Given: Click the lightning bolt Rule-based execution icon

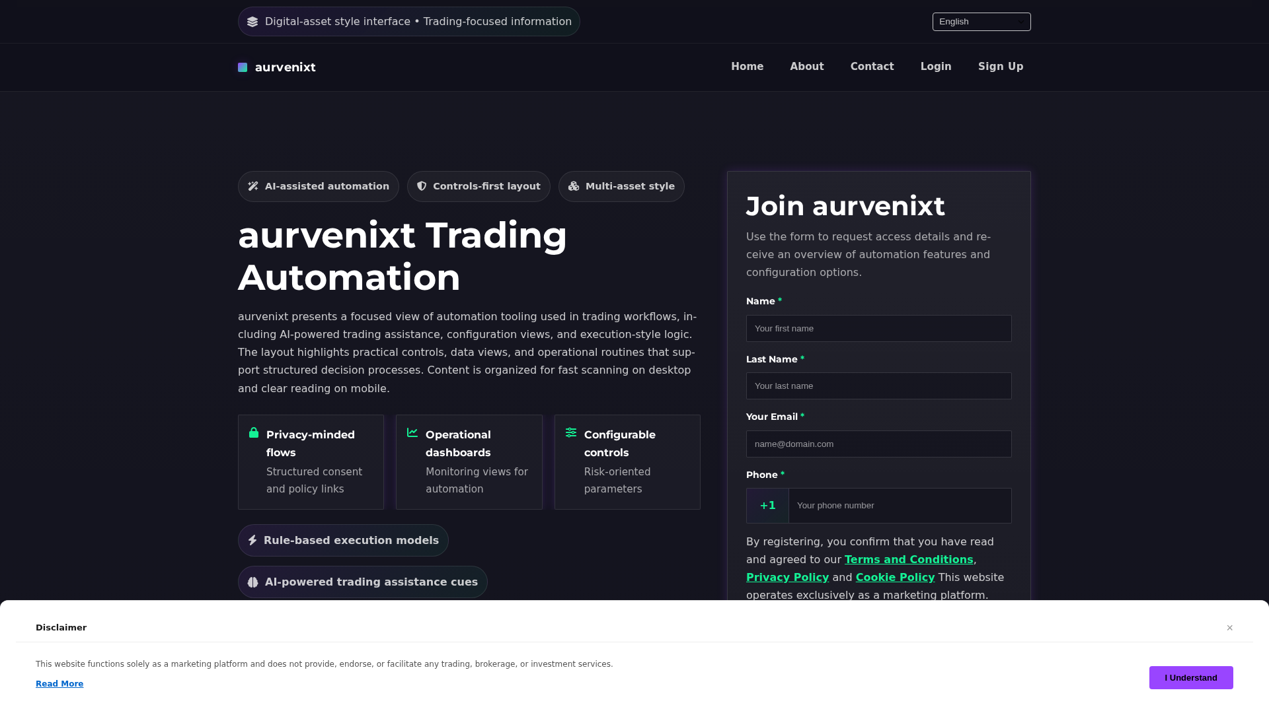Looking at the screenshot, I should (252, 540).
